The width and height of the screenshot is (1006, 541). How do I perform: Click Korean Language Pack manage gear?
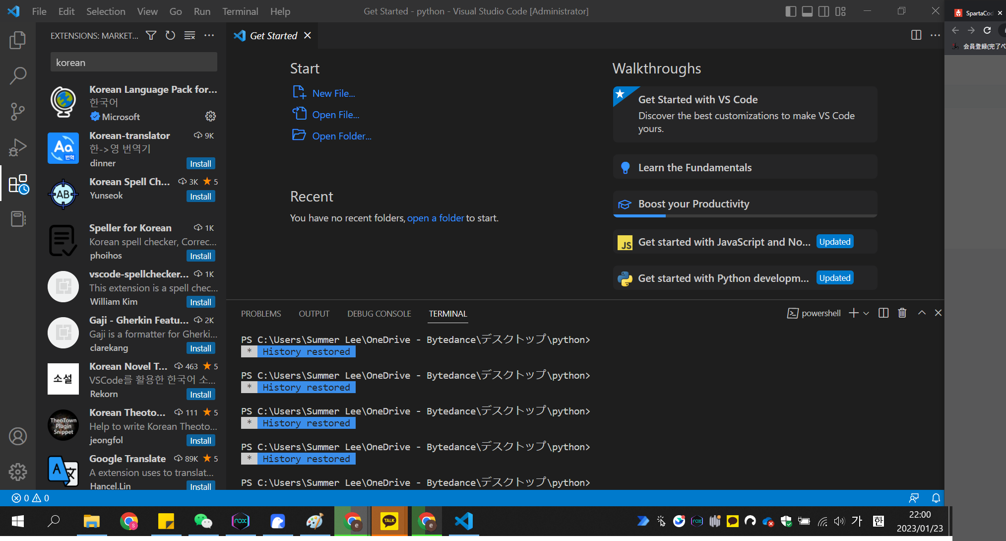[x=210, y=116]
